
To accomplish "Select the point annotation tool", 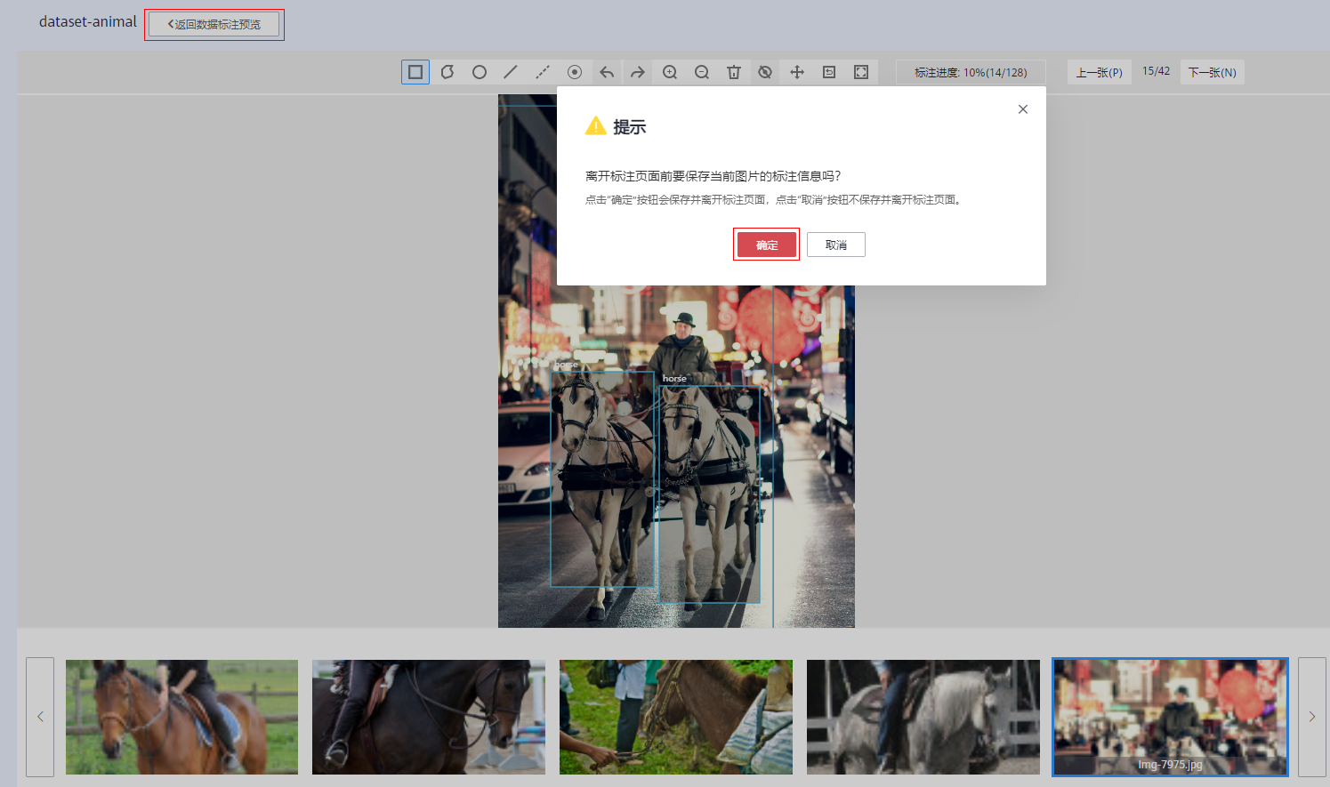I will point(575,72).
